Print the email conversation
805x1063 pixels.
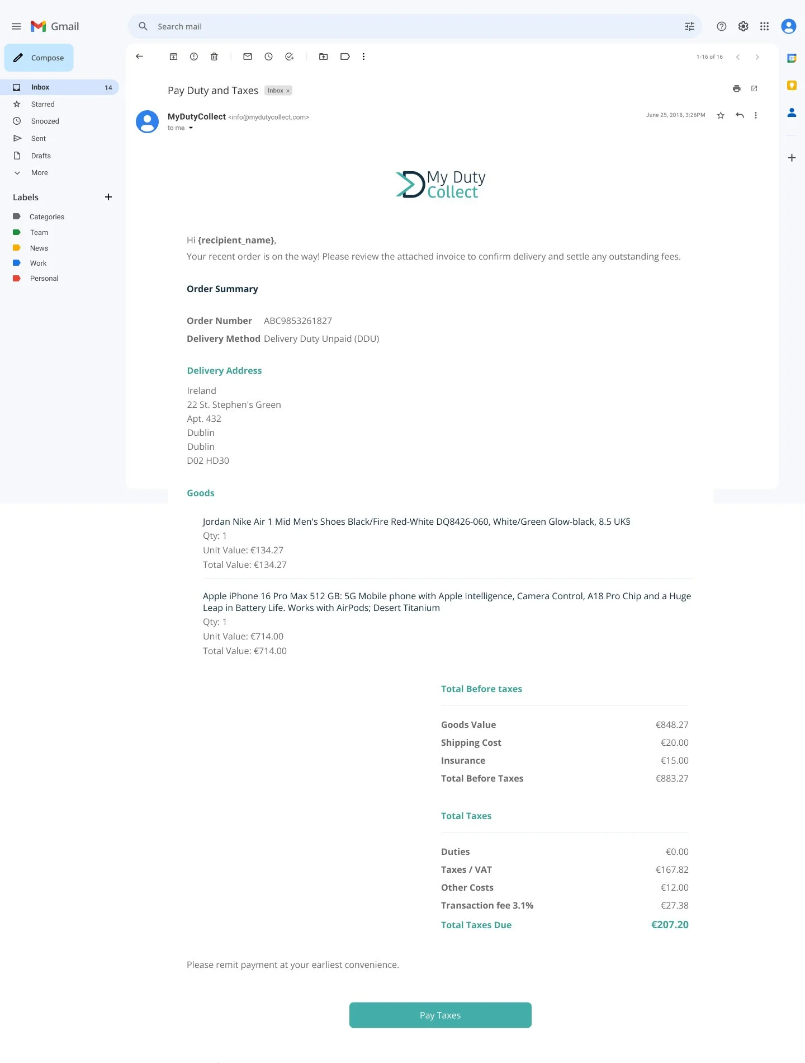pyautogui.click(x=736, y=88)
